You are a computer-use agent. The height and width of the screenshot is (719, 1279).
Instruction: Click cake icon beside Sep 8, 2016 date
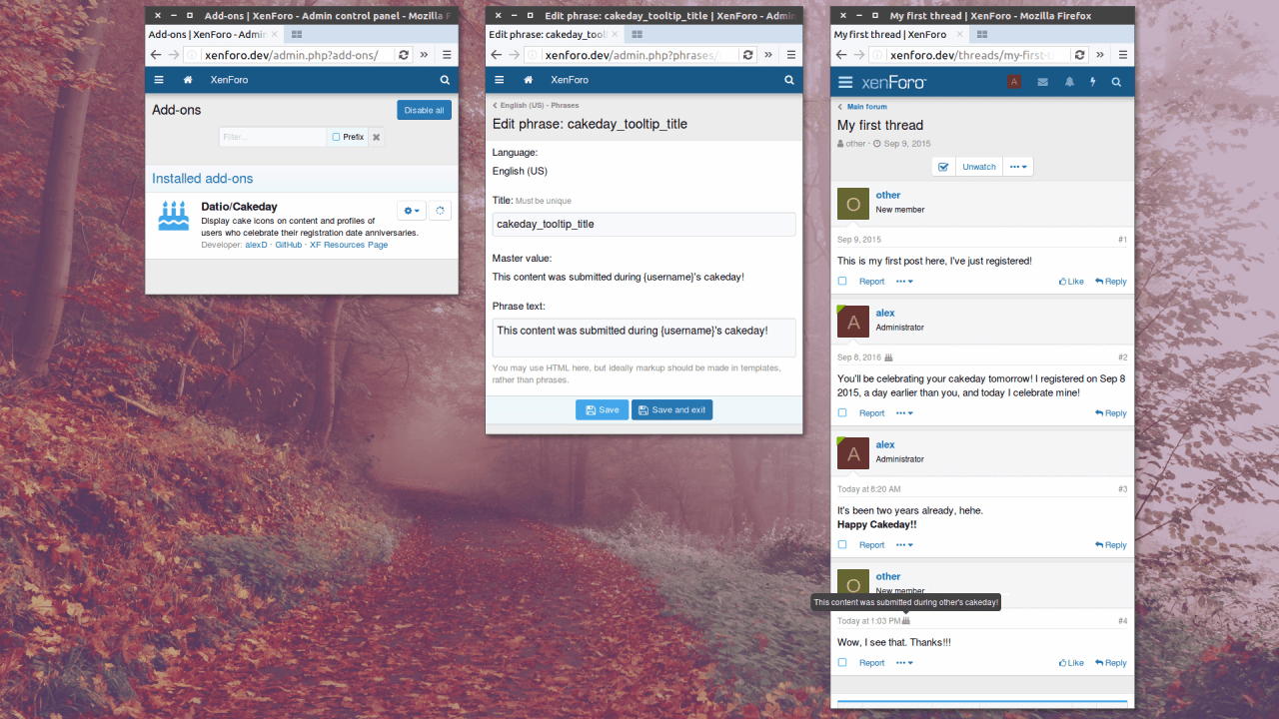click(889, 358)
